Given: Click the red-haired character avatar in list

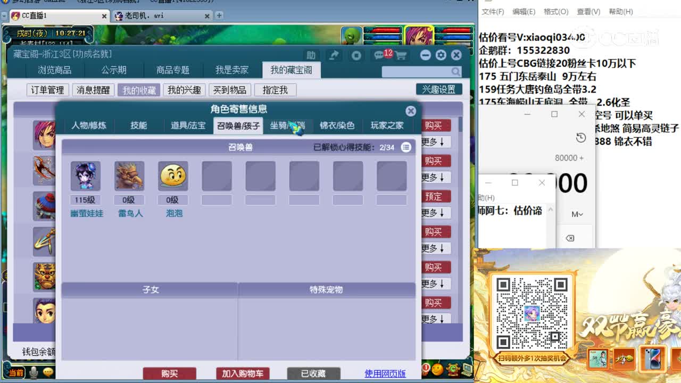Looking at the screenshot, I should (x=44, y=135).
